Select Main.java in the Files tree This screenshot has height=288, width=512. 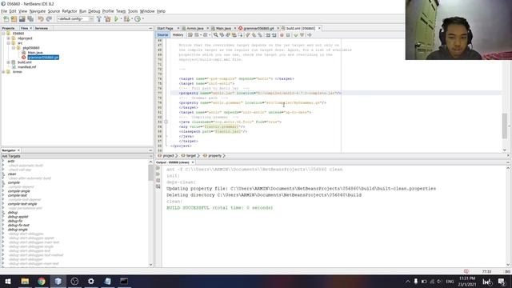(35, 53)
